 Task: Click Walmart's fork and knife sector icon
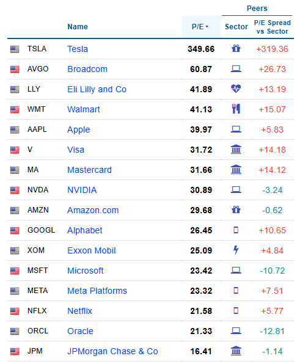[x=236, y=109]
